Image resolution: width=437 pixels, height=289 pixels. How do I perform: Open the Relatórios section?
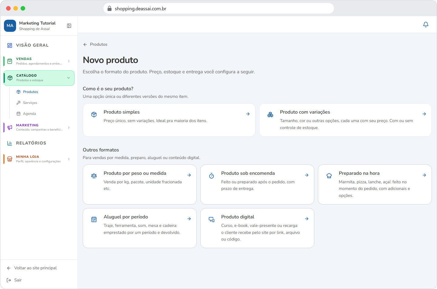(31, 143)
